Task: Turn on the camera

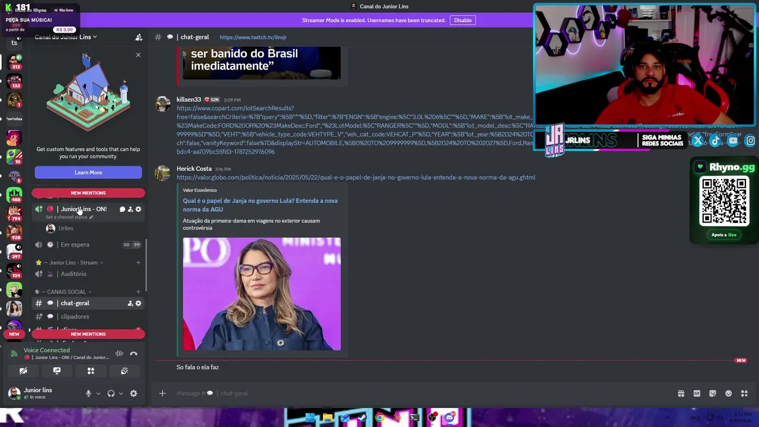Action: 23,371
